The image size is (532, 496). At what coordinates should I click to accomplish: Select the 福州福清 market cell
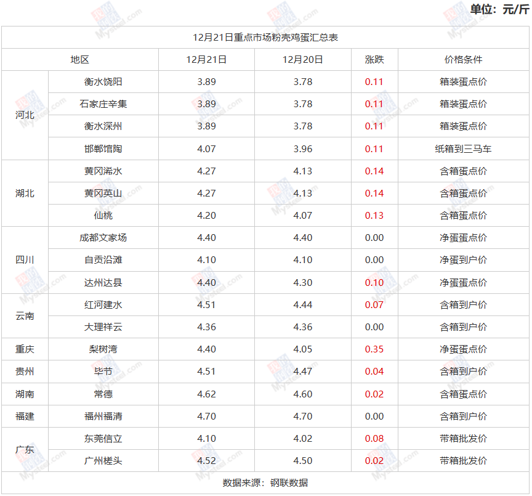103,417
